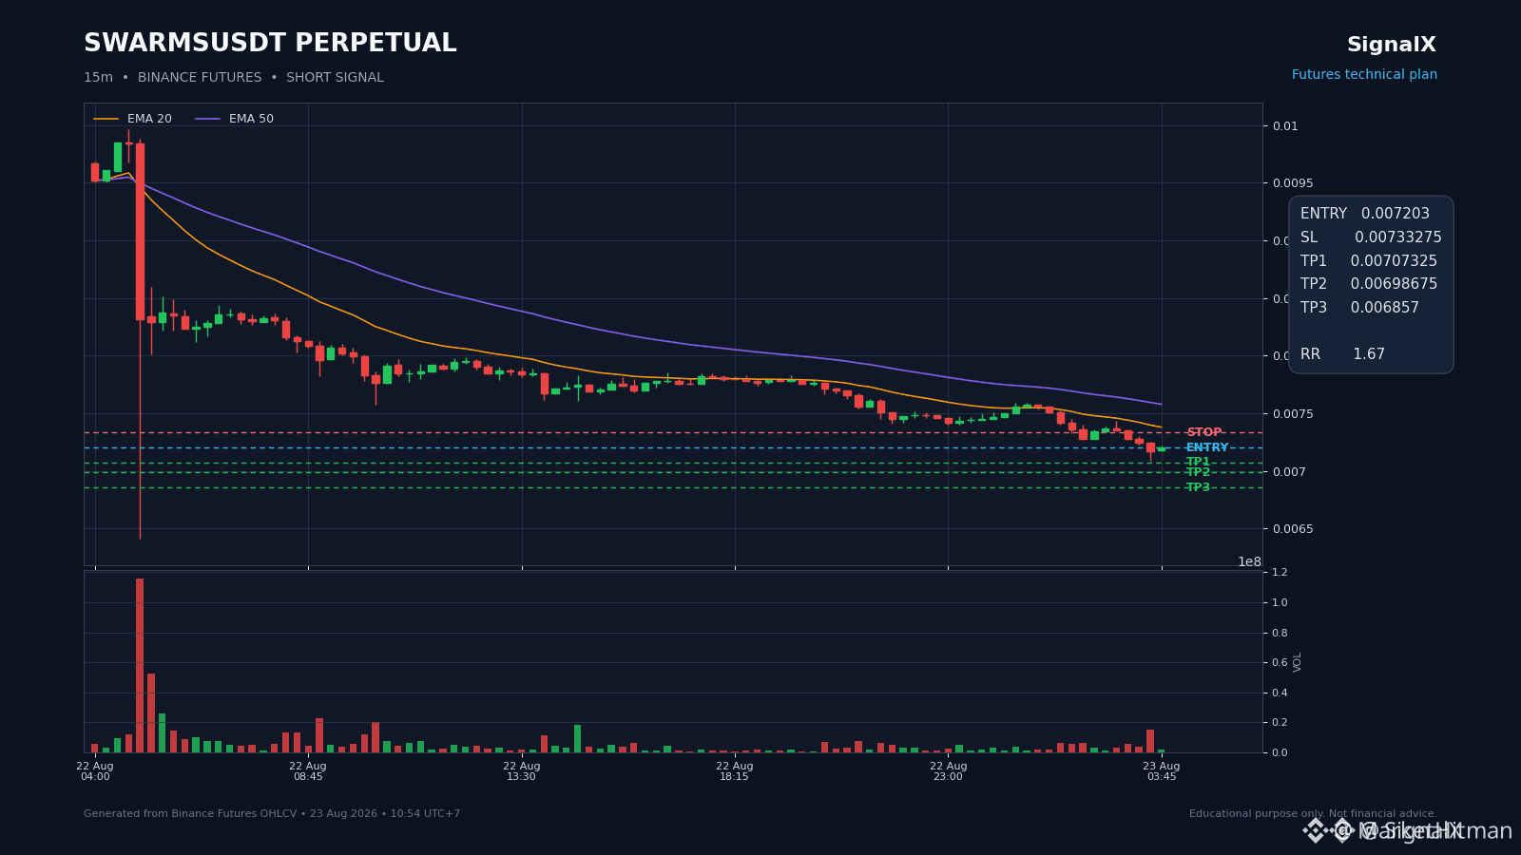Click the Educational purpose only disclaimer
The width and height of the screenshot is (1521, 855).
click(x=1313, y=814)
